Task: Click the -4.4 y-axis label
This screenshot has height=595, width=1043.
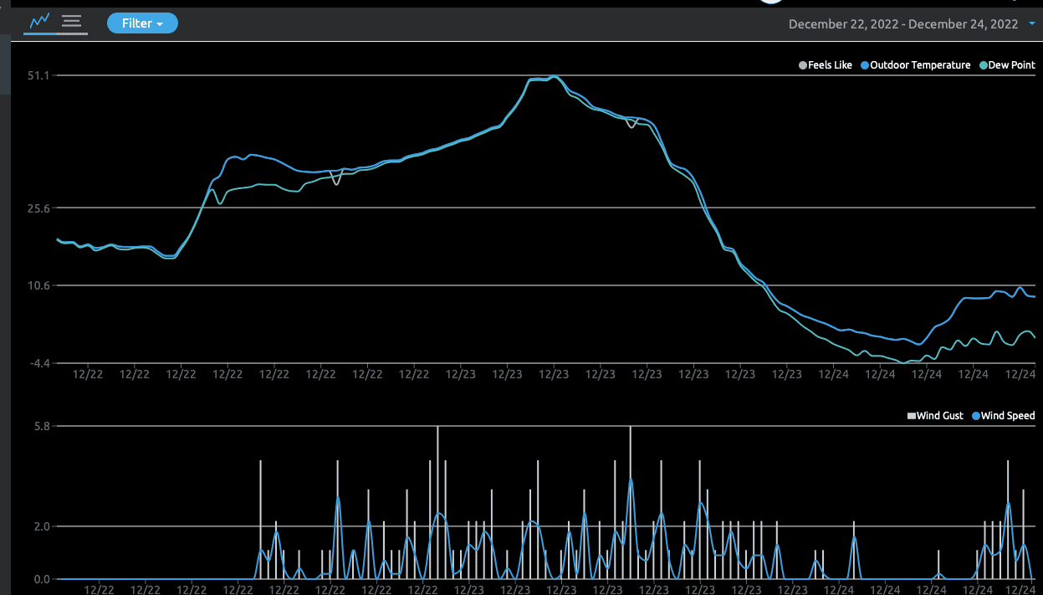Action: (40, 362)
